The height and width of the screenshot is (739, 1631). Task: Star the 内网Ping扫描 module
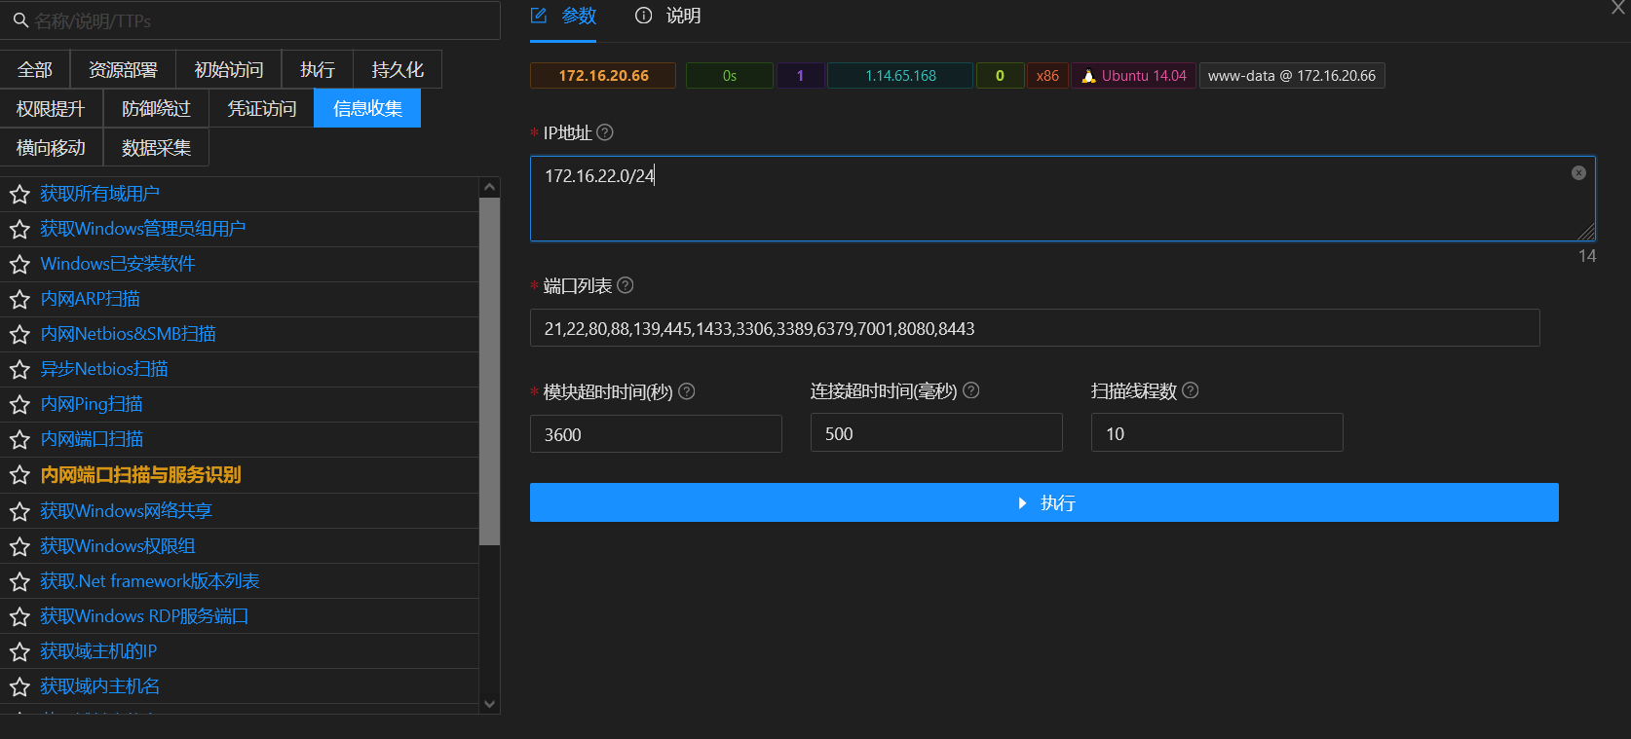[x=19, y=405]
